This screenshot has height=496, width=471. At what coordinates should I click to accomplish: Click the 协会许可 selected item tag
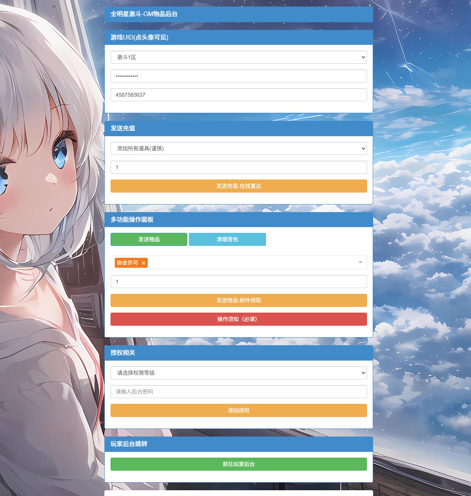[x=127, y=263]
